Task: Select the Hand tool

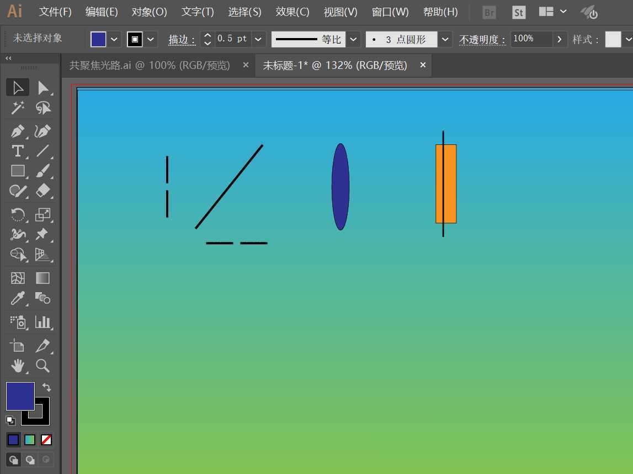Action: 18,365
